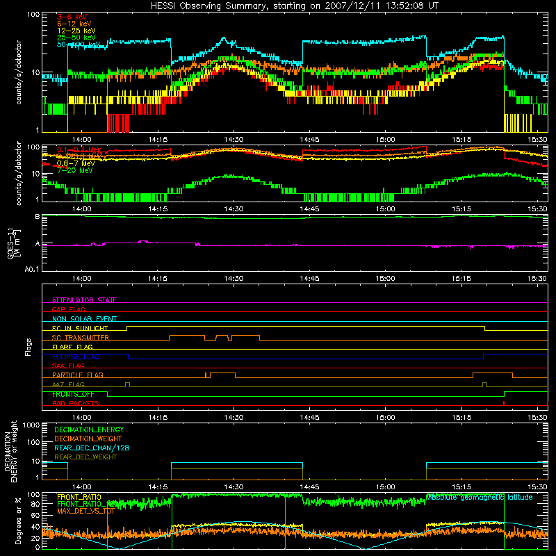Select the 0.8-7 MeV legend label
This screenshot has height=556, width=556.
76,163
